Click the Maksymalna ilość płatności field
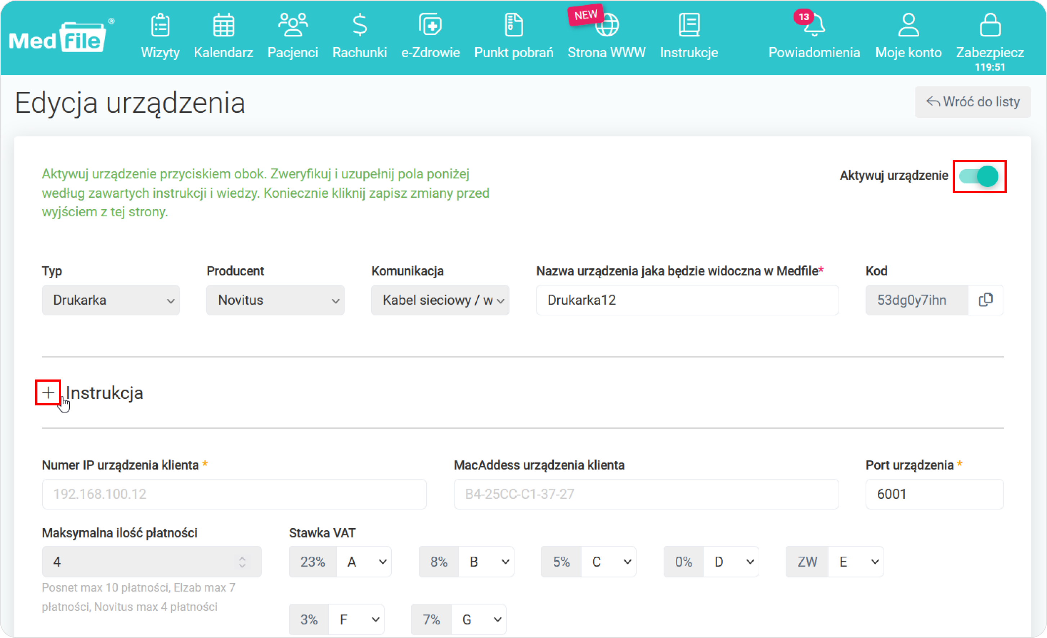The height and width of the screenshot is (638, 1047). point(152,562)
